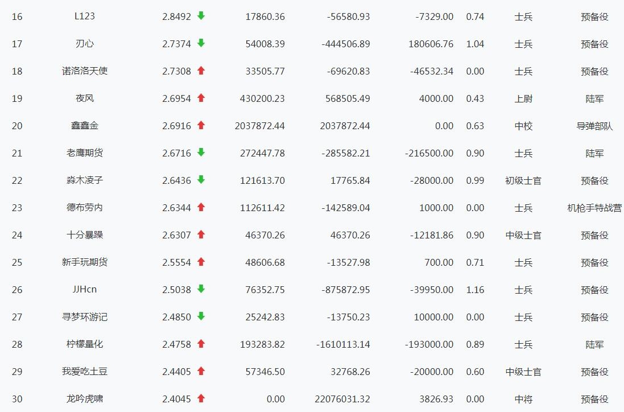Viewport: 624px width, 412px height.
Task: Click 导弹部队 label in row 20
Action: 594,126
